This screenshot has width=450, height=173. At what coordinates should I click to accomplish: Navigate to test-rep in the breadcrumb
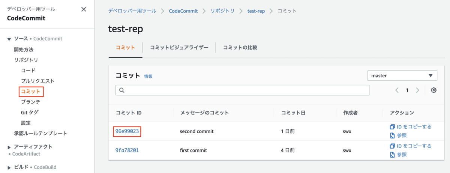(x=256, y=11)
